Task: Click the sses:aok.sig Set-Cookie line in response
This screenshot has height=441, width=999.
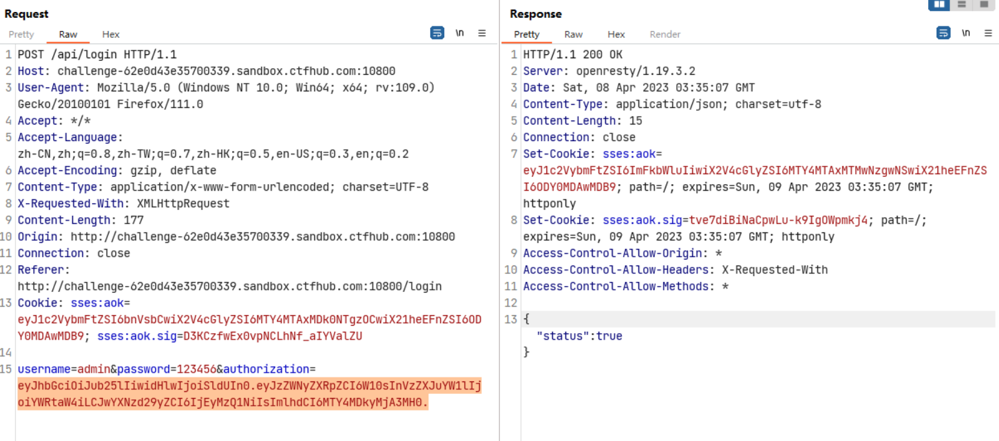Action: pos(696,220)
